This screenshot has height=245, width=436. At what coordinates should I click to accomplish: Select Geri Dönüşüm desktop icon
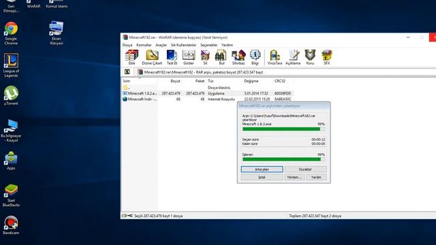pos(11,6)
